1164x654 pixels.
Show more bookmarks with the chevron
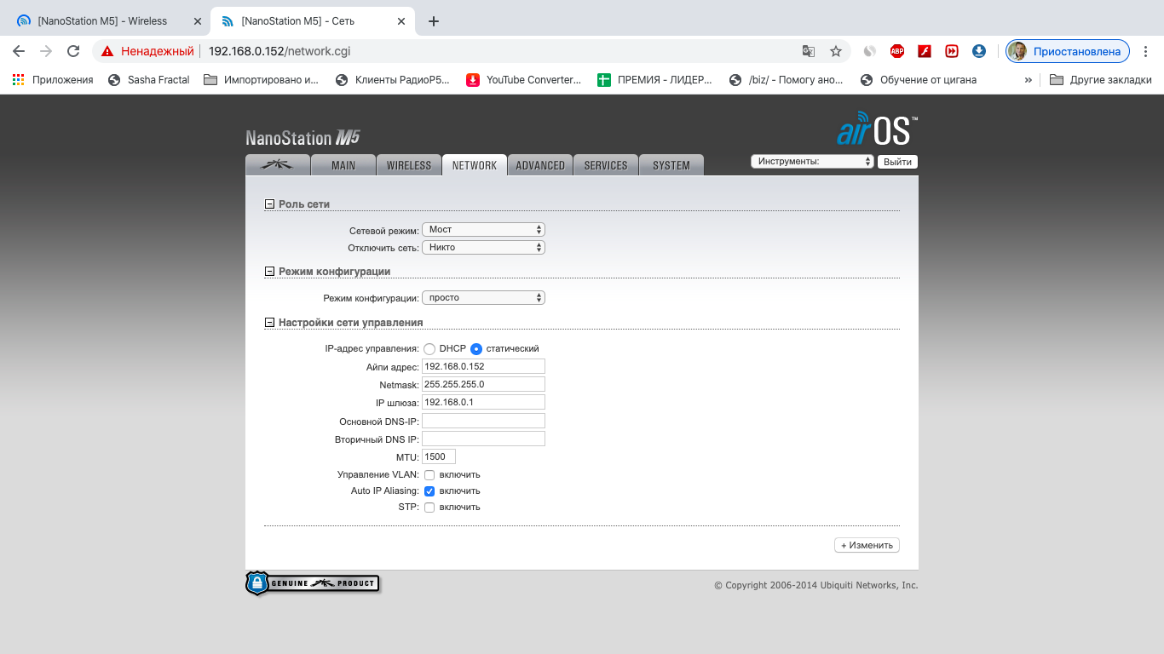tap(1028, 80)
